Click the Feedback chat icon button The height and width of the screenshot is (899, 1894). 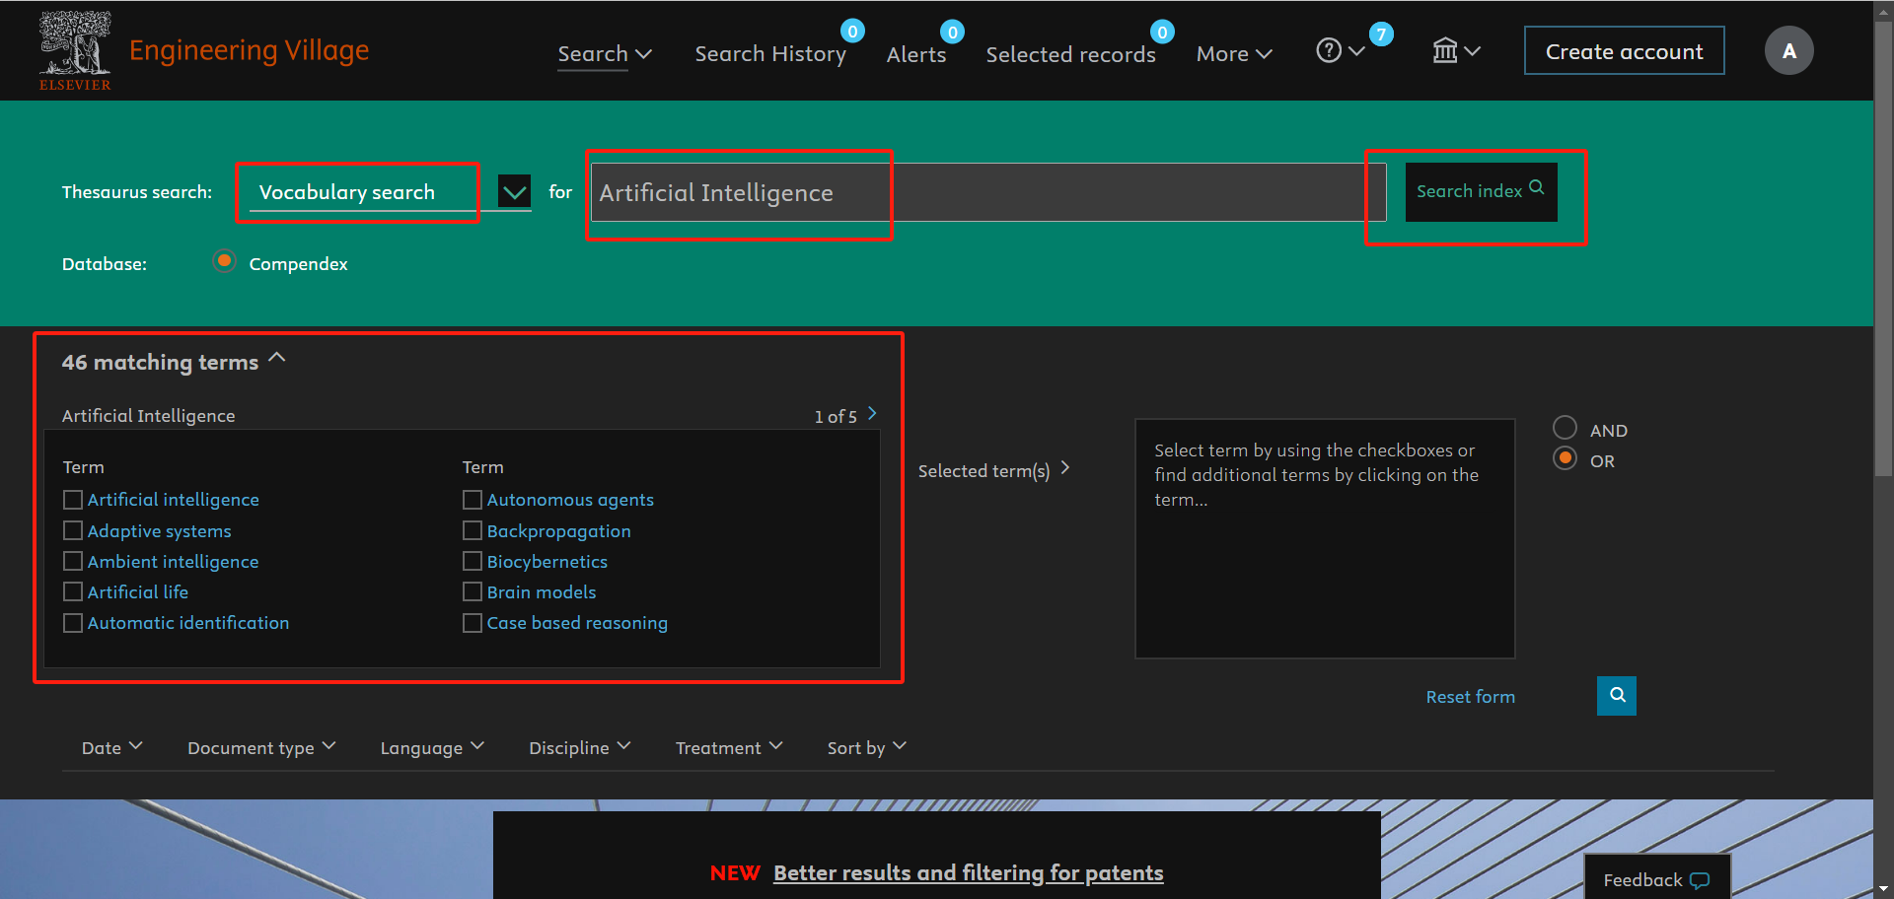pos(1656,879)
